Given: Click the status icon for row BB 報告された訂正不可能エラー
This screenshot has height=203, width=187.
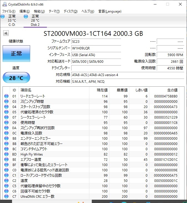Looking at the screenshot, I should click(x=6, y=144).
